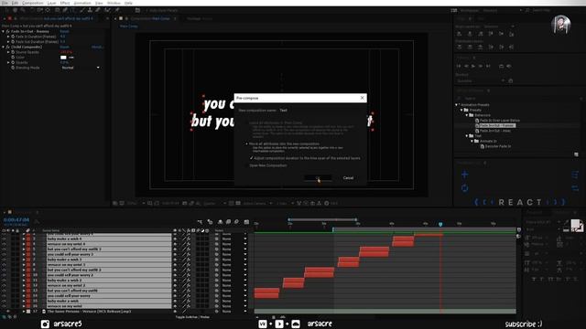
Task: Hide the 'baby make a wish 2' layer
Action: 4,280
